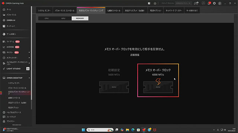
Task: Select the MEMORY sub-tab
Action: click(80, 18)
